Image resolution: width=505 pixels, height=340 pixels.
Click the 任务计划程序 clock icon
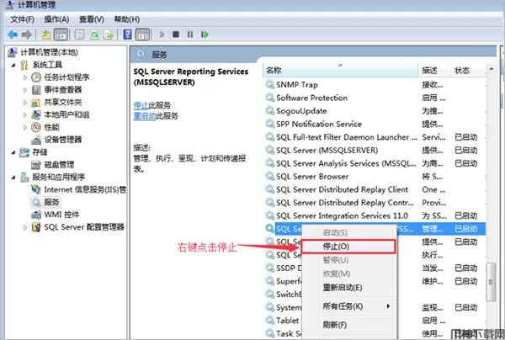tap(36, 77)
